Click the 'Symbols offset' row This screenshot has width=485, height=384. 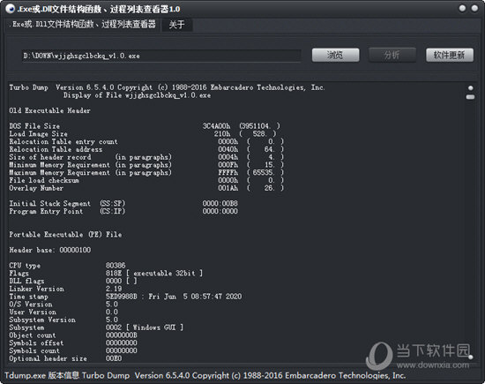pyautogui.click(x=73, y=343)
